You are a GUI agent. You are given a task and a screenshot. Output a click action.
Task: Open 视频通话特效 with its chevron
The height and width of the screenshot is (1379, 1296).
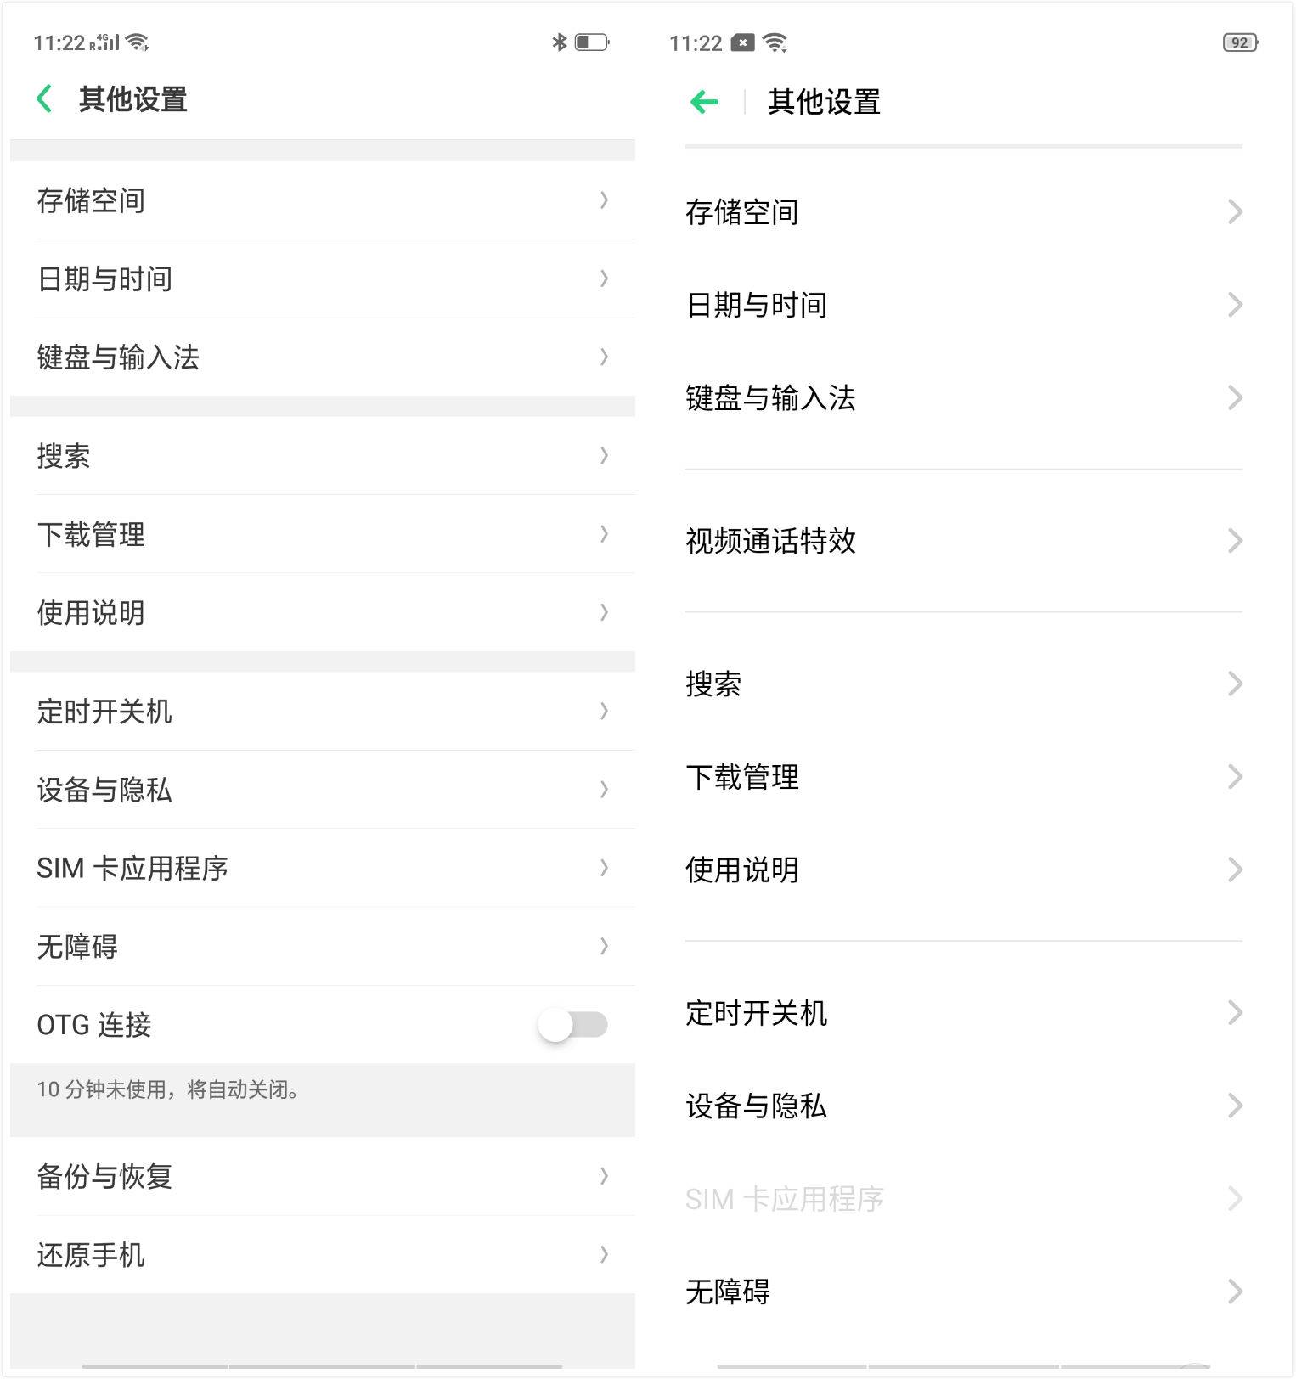(1234, 541)
